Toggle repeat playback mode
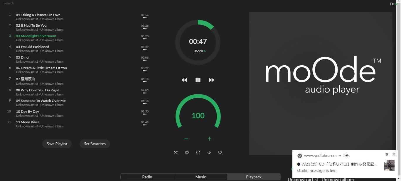Image resolution: width=401 pixels, height=181 pixels. click(187, 152)
